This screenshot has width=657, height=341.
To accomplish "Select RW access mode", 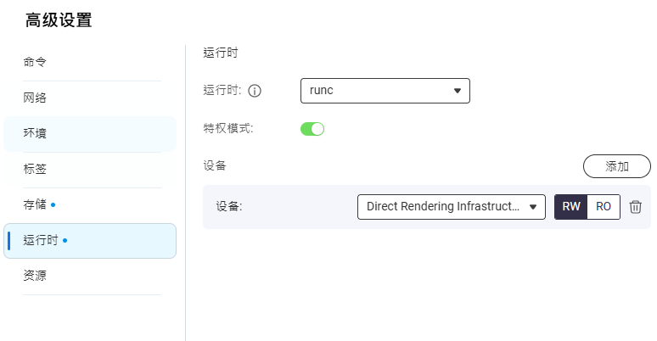I will [x=570, y=206].
